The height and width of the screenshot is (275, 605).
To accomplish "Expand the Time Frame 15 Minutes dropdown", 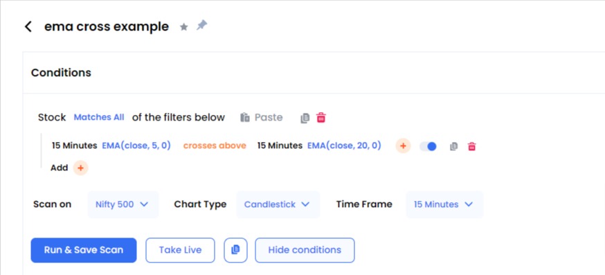I will [444, 204].
